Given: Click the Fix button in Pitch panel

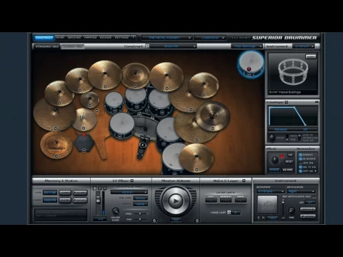Looking at the screenshot, I should [290, 155].
